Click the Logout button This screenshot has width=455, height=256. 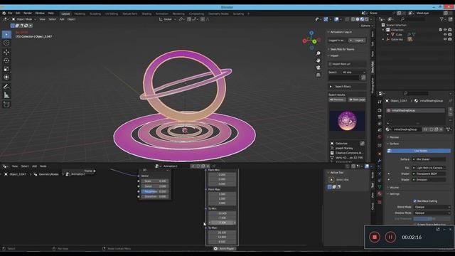click(357, 41)
